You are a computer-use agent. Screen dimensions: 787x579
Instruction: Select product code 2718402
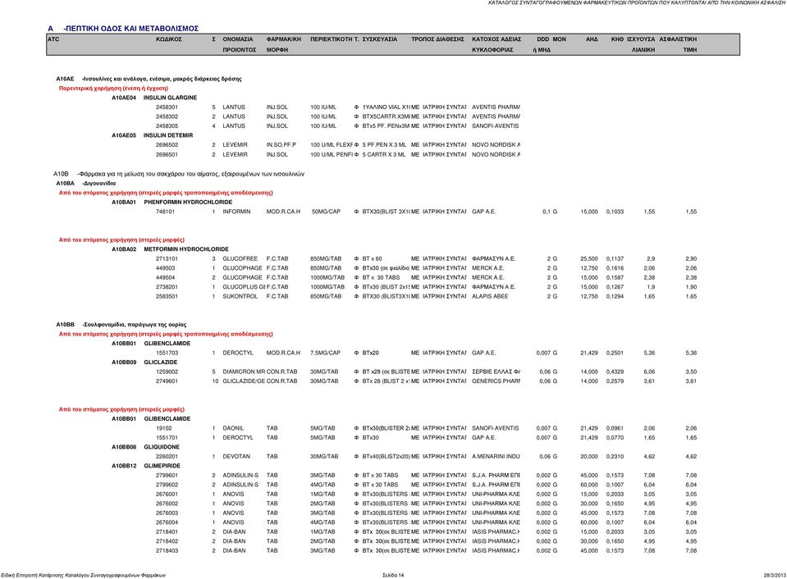click(167, 541)
